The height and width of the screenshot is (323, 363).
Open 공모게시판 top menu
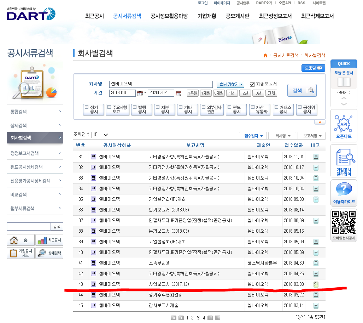(x=238, y=16)
